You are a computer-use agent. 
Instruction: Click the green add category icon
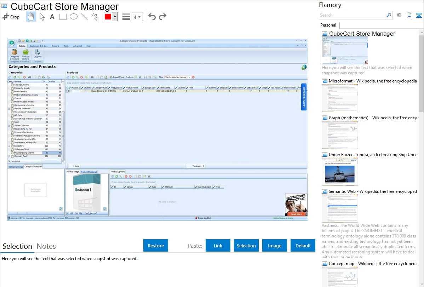click(15, 77)
